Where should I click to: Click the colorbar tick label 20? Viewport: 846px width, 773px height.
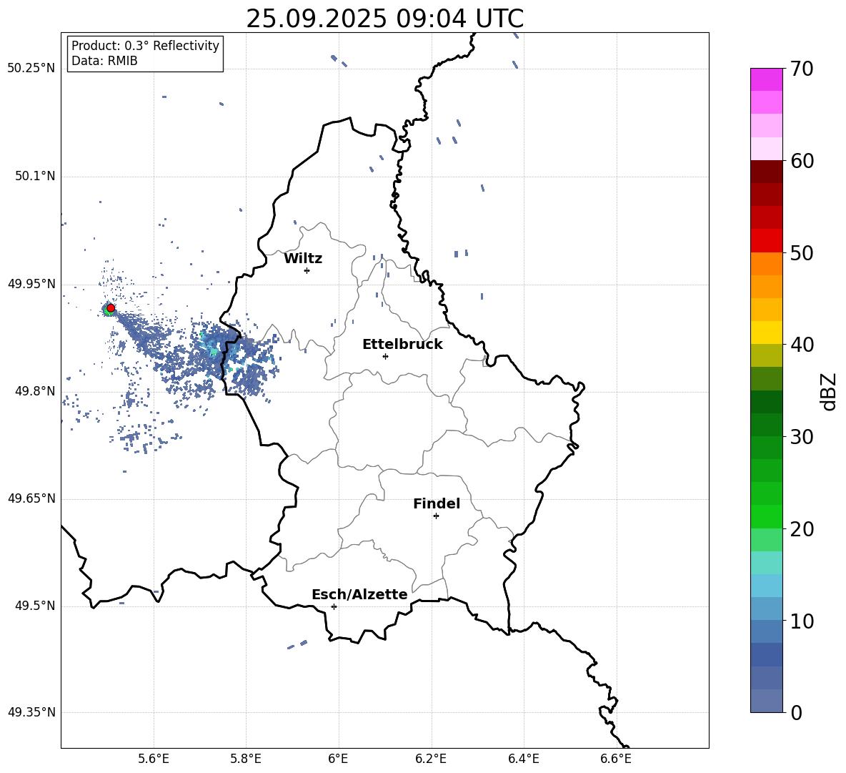coord(802,529)
